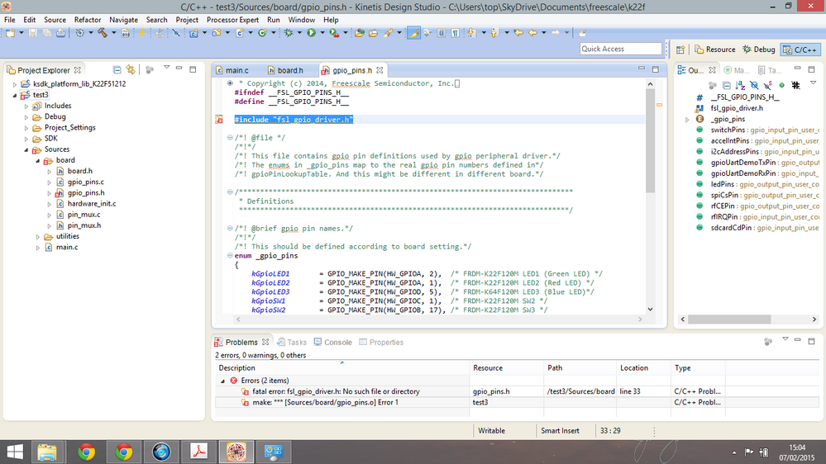Toggle Mark Occurrences highlighter button
The image size is (826, 464).
point(414,33)
